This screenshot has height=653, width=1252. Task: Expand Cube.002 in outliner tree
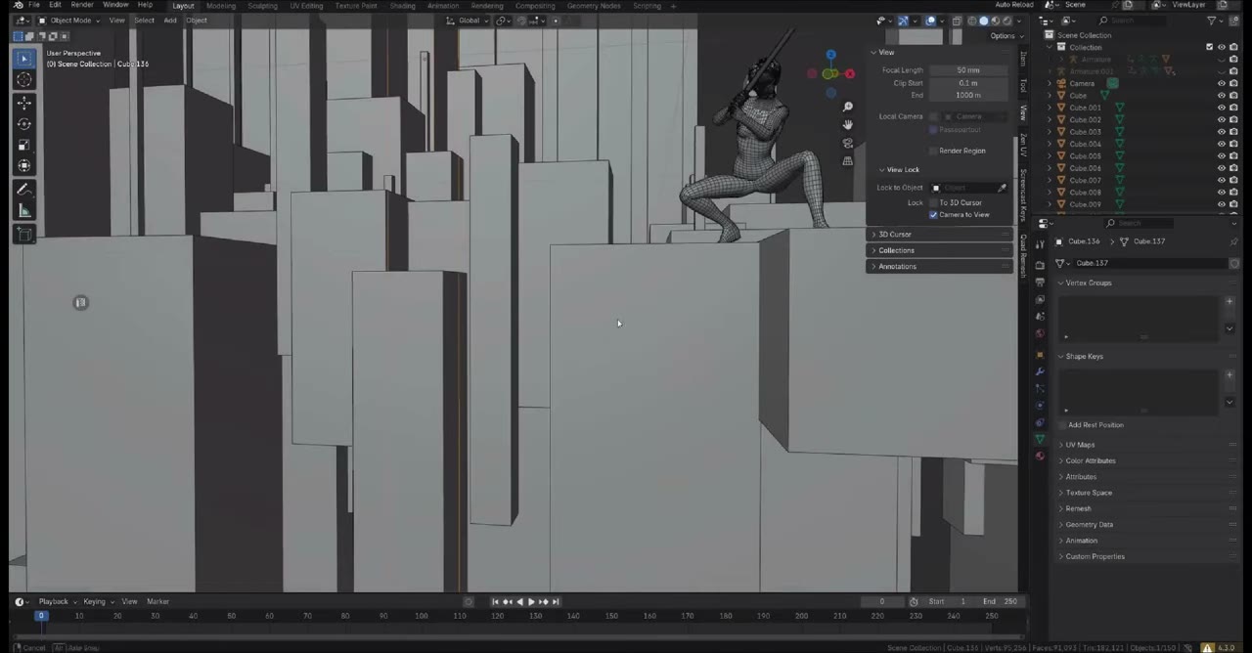tap(1051, 120)
